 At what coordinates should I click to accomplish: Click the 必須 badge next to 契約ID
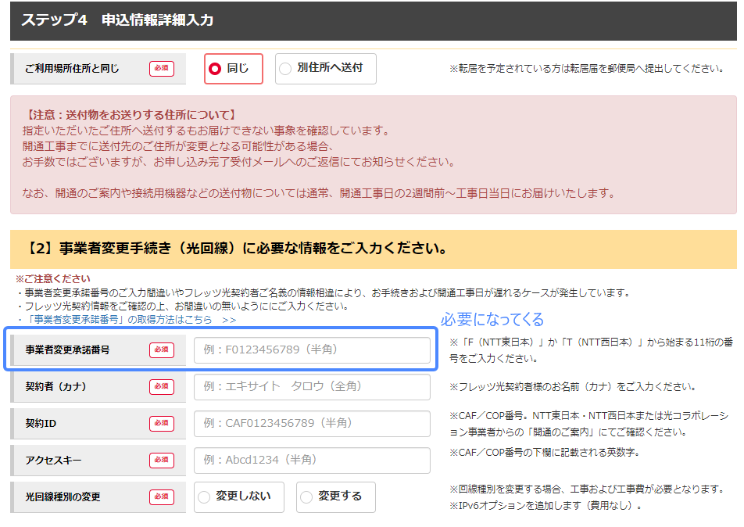click(x=162, y=423)
